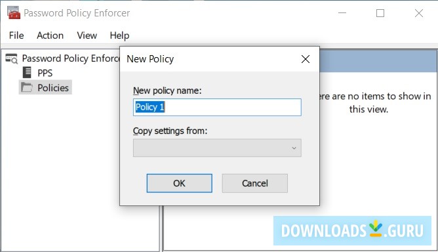Open the File menu
This screenshot has height=252, width=438.
[x=16, y=35]
